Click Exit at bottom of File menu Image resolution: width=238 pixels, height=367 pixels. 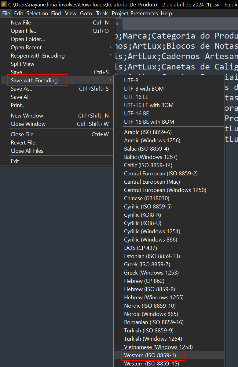click(x=15, y=161)
